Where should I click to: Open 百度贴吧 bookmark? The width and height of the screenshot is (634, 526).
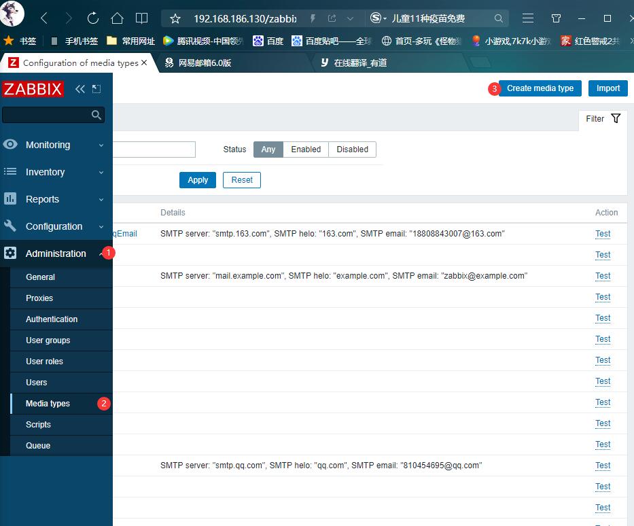point(331,41)
